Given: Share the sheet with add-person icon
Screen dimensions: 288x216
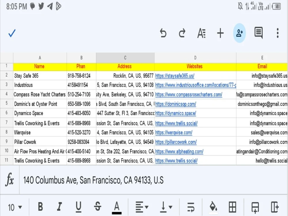Looking at the screenshot, I should pos(240,33).
